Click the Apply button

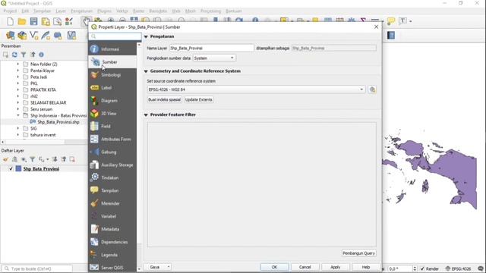(336, 267)
